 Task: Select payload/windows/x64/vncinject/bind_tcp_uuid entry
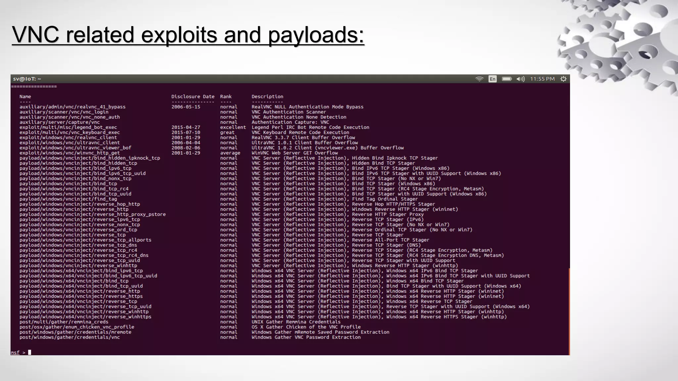click(x=81, y=286)
